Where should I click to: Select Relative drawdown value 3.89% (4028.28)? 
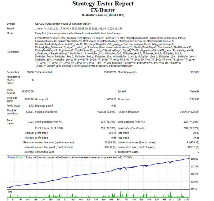tap(190, 112)
